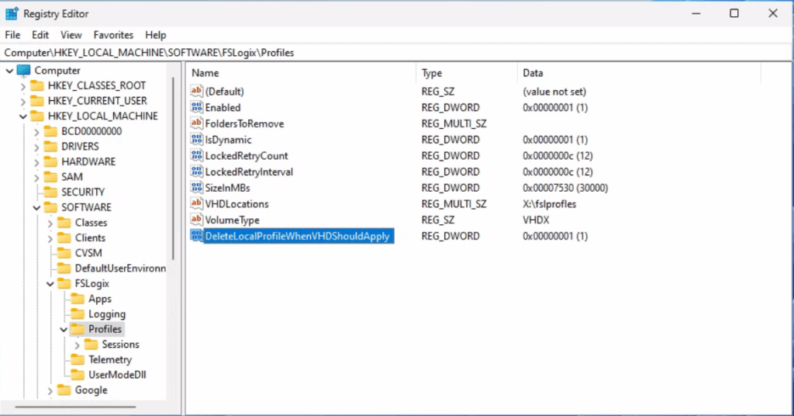The width and height of the screenshot is (794, 416).
Task: Click the FoldersToRemove string value icon
Action: (196, 123)
